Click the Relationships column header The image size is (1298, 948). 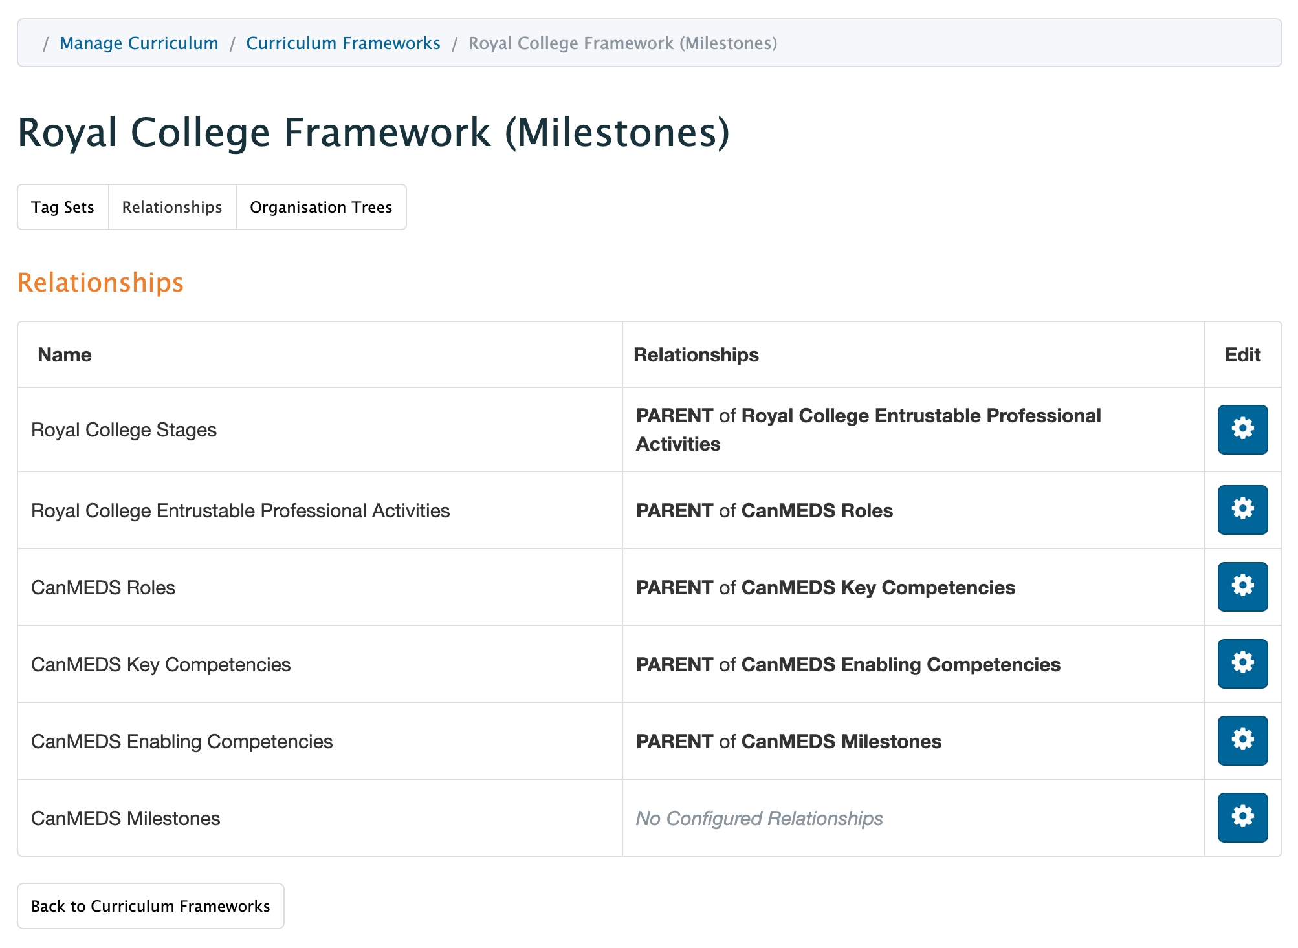(x=696, y=355)
